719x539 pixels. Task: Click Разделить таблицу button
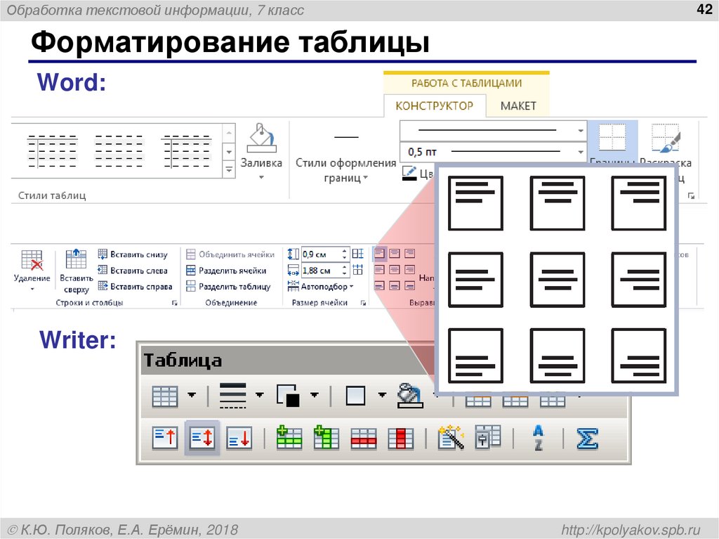229,287
